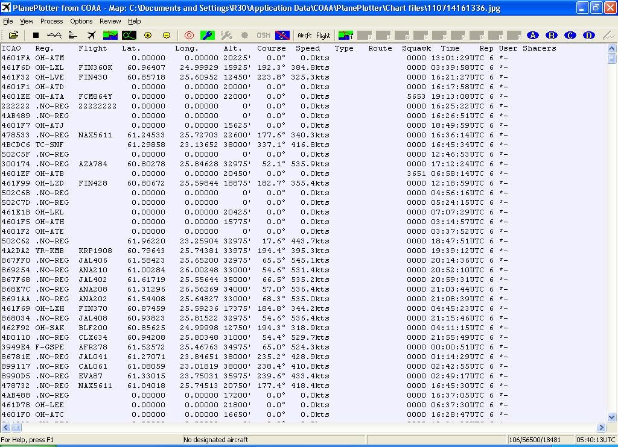Select chart preset 1 in toolbar
Screen dimensions: 618x447
[x=346, y=36]
